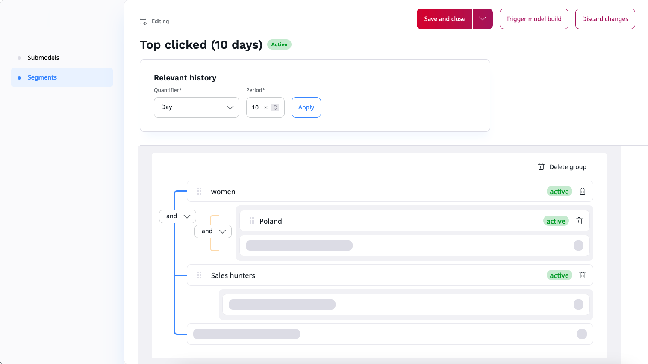Click the Sales hunters drag handle
The width and height of the screenshot is (648, 364).
pos(199,275)
